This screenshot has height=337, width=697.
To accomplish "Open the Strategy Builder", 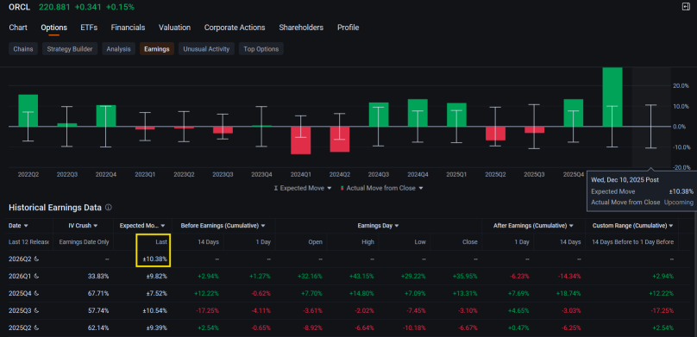I will coord(70,49).
